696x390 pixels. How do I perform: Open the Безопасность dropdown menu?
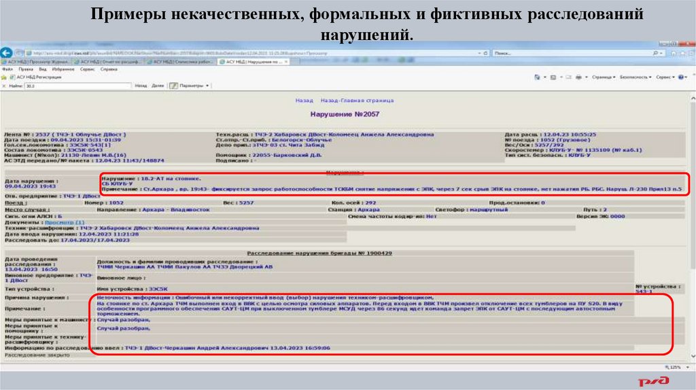click(636, 77)
